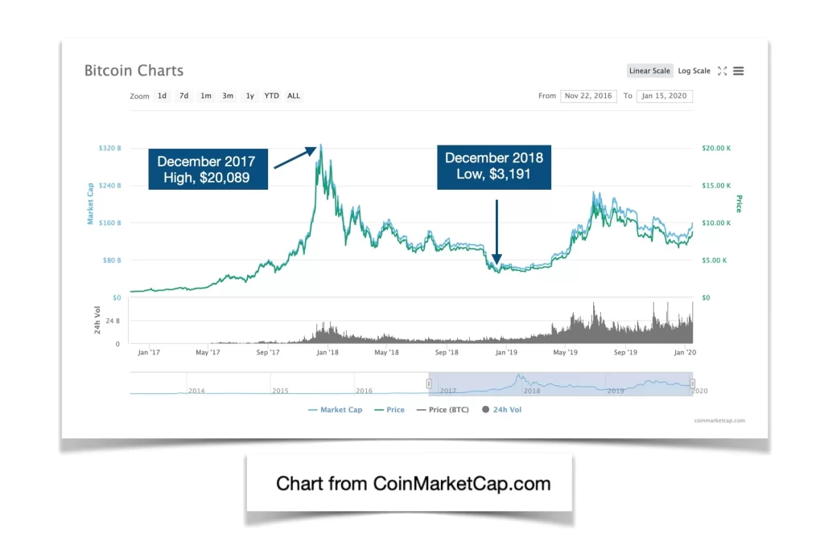
Task: Click the fullscreen expand icon
Action: click(723, 71)
